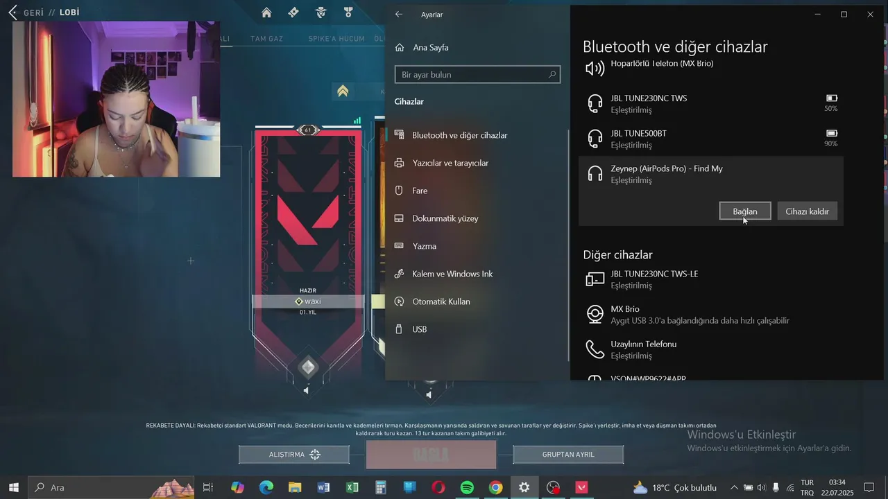Show hidden system tray icons
Image resolution: width=888 pixels, height=499 pixels.
[734, 487]
